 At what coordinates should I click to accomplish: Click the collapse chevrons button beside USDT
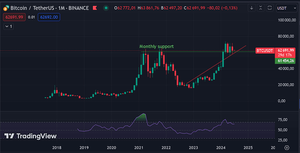coord(261,8)
